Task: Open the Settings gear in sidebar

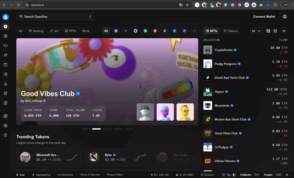Action: 5,126
